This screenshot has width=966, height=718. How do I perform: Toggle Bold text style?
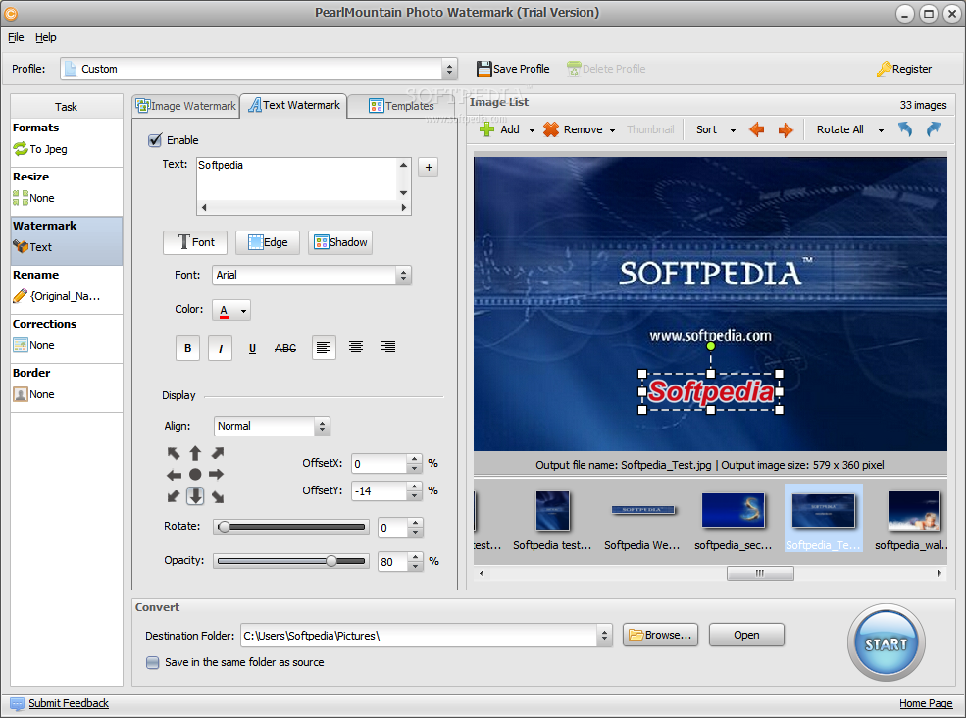pyautogui.click(x=188, y=348)
